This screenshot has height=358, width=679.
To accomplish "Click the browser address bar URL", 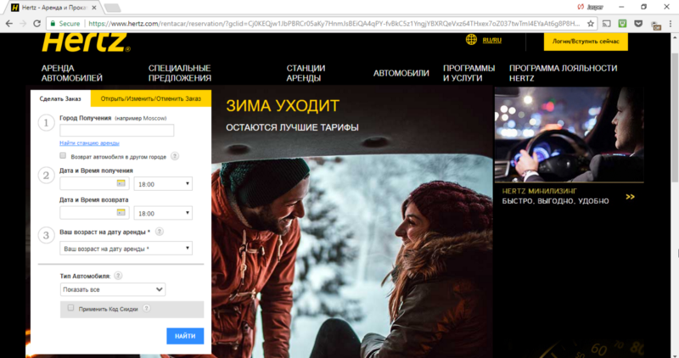I will [x=334, y=24].
